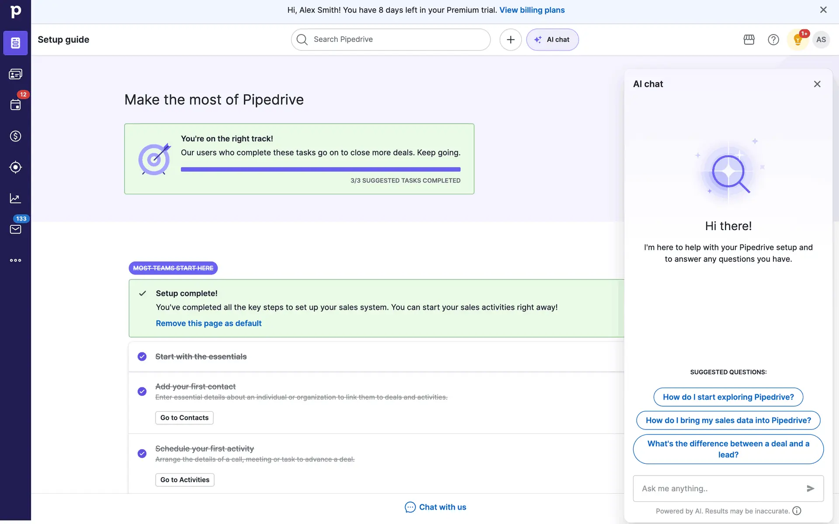Open the AS account avatar menu
Image resolution: width=839 pixels, height=524 pixels.
pos(821,40)
